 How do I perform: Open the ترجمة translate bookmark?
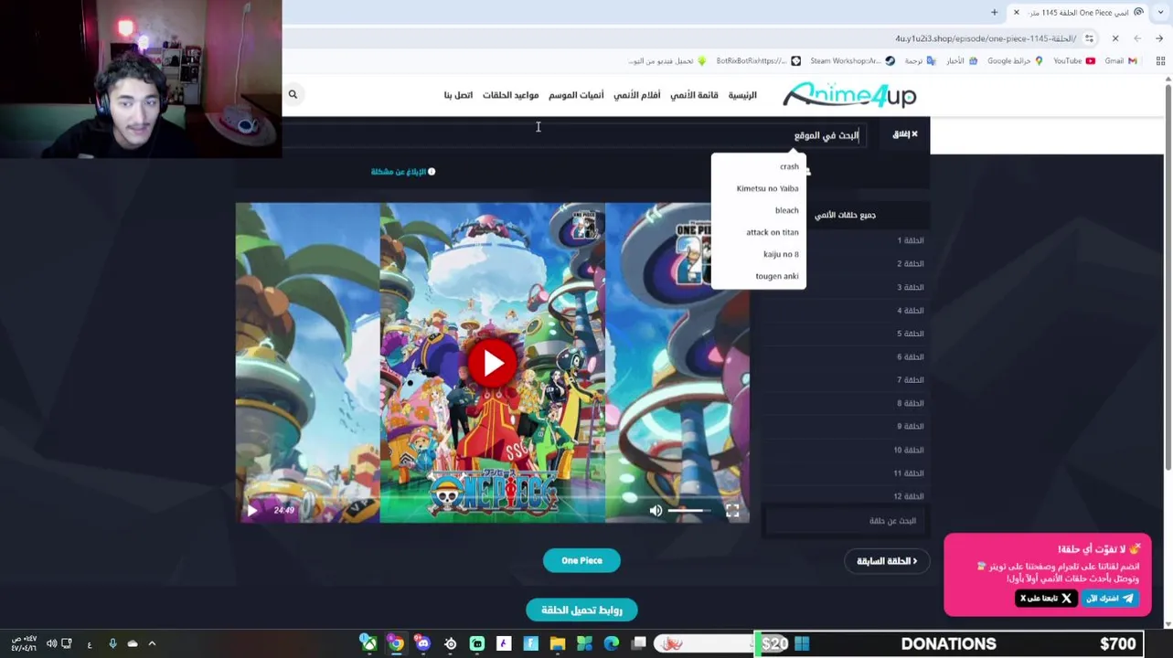tap(920, 61)
